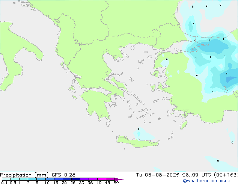Click the 'Precipitation [mm]' title text

coord(24,175)
